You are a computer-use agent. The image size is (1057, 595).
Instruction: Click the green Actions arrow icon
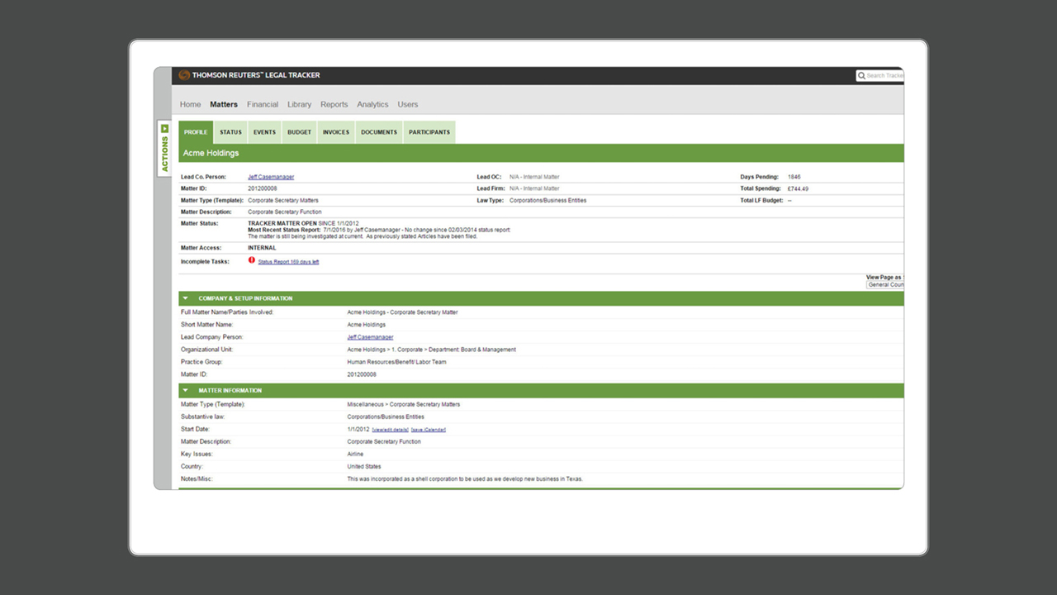coord(165,129)
